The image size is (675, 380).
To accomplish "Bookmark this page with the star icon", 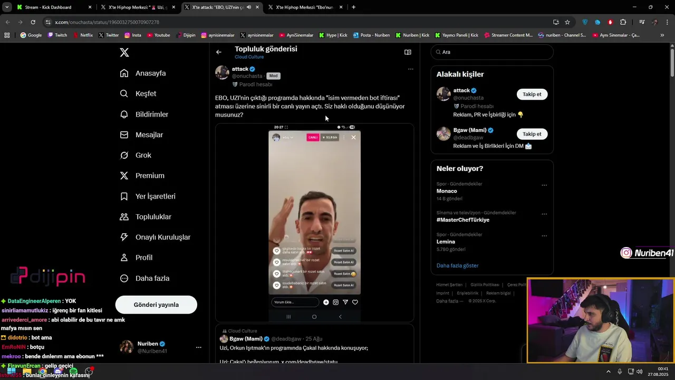I will pos(567,22).
